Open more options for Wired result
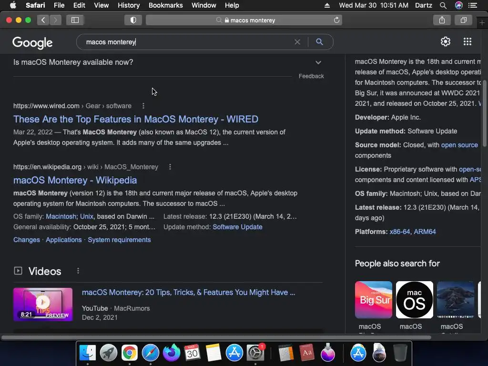488x366 pixels. point(143,106)
